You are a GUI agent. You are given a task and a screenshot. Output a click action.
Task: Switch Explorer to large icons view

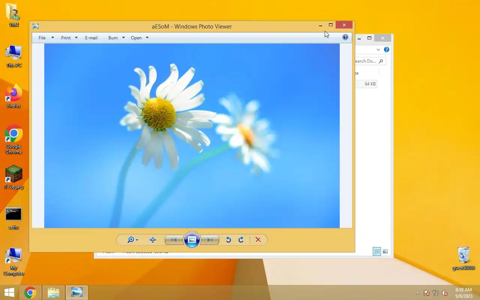pos(385,251)
